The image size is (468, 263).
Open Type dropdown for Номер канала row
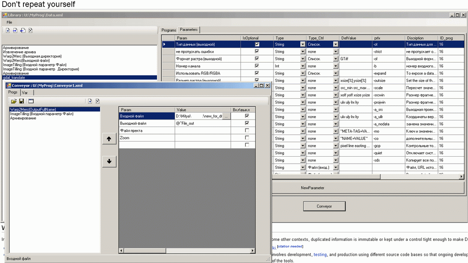[x=303, y=66]
